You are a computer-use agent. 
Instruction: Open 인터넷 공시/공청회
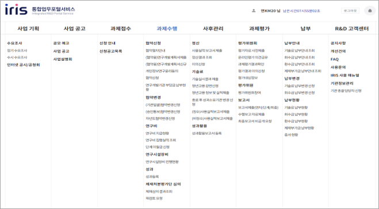pyautogui.click(x=24, y=65)
